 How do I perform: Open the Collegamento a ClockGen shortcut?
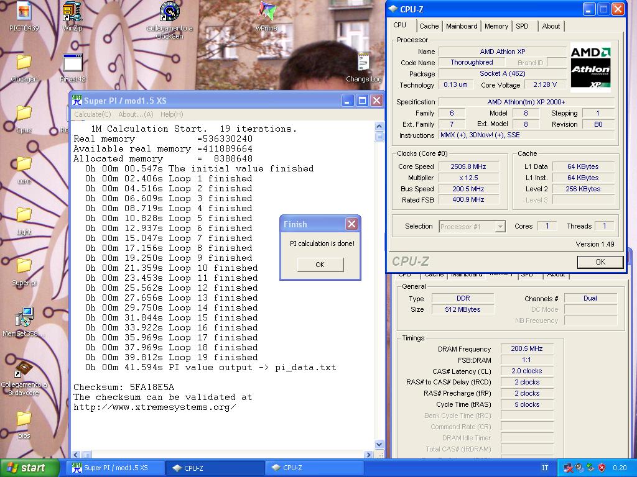[169, 20]
